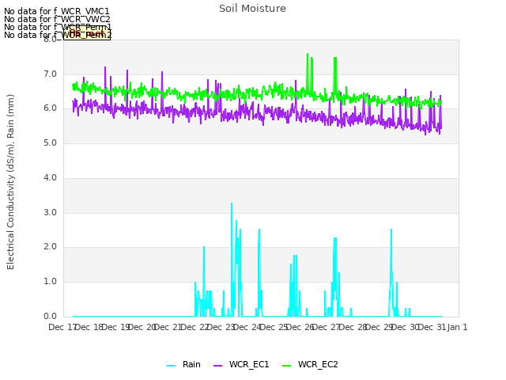Click the WCR_EC2 green spike near Dec 26
506x380 pixels.
(x=308, y=55)
